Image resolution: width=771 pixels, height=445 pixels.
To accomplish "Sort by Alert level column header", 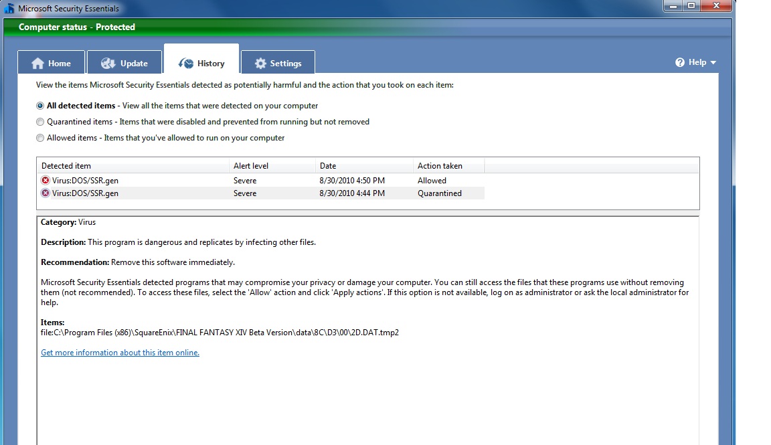I will (x=272, y=166).
